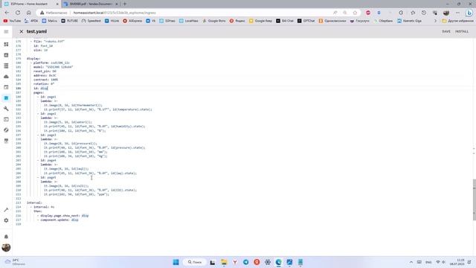Open the user profile avatar in the sidebar
This screenshot has width=476, height=268.
coord(6,247)
